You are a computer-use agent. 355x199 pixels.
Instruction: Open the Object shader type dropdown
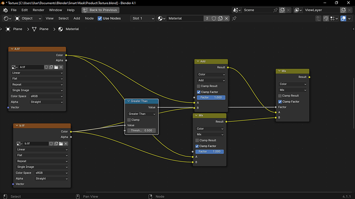[x=28, y=19]
